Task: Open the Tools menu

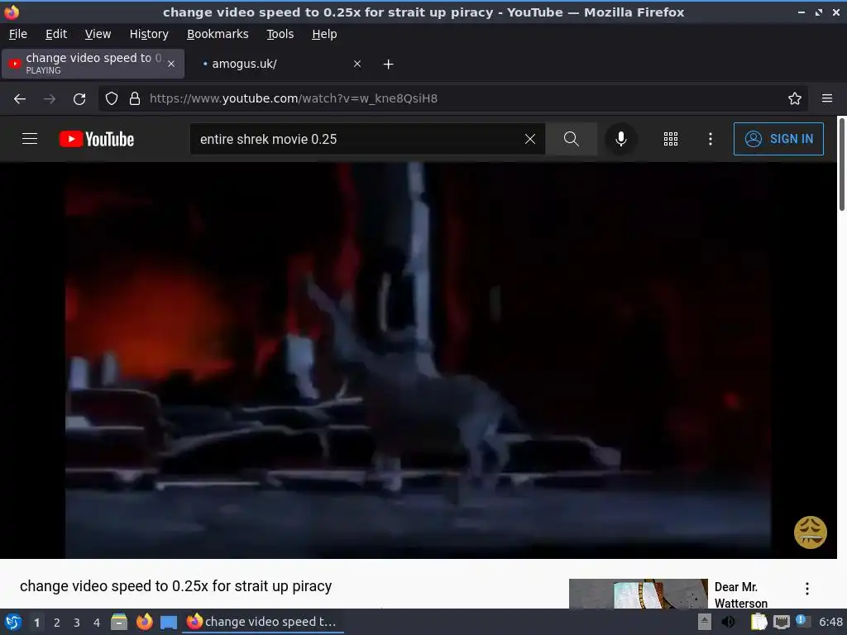Action: [x=280, y=34]
